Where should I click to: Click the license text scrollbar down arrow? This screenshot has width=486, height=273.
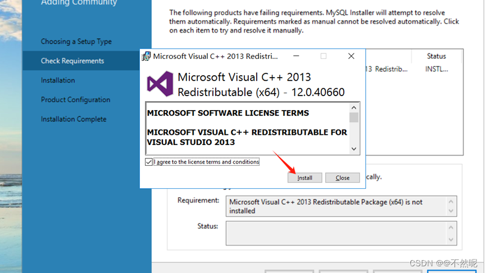[x=353, y=149]
